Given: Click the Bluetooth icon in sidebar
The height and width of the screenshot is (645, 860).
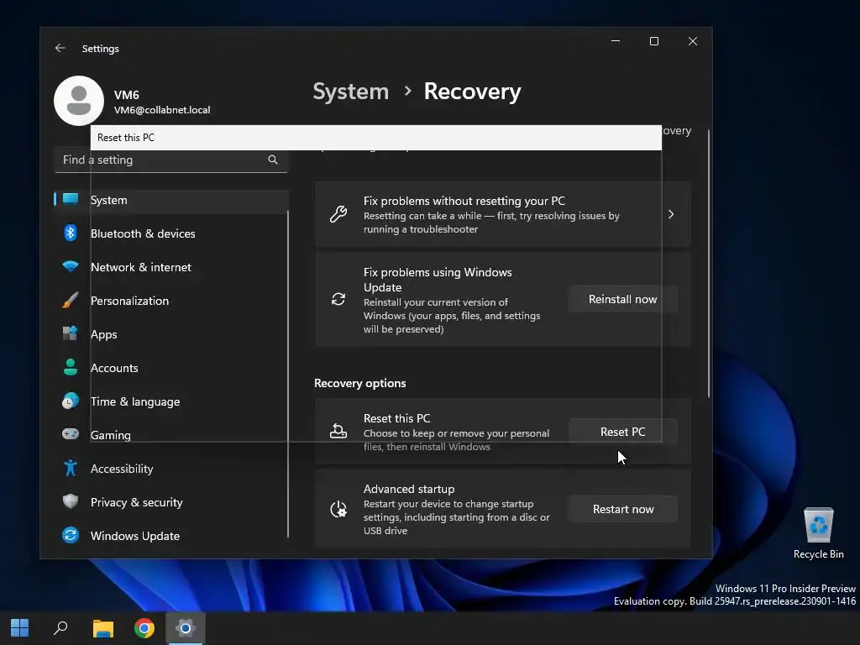Looking at the screenshot, I should 71,233.
